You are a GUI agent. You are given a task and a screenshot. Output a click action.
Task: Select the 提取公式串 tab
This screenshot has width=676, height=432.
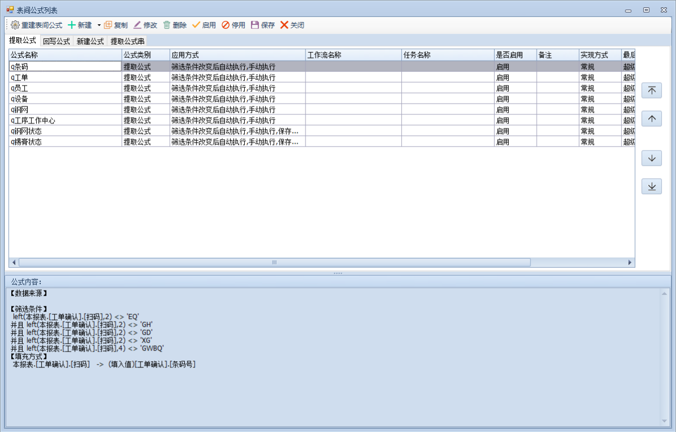[x=127, y=41]
